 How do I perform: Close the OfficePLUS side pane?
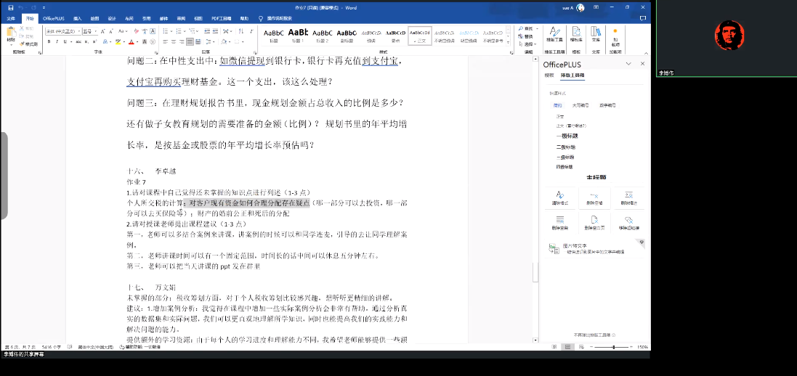[x=642, y=64]
